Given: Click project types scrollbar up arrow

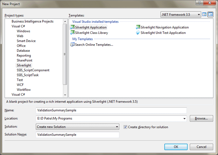Looking at the screenshot, I should tap(65, 21).
